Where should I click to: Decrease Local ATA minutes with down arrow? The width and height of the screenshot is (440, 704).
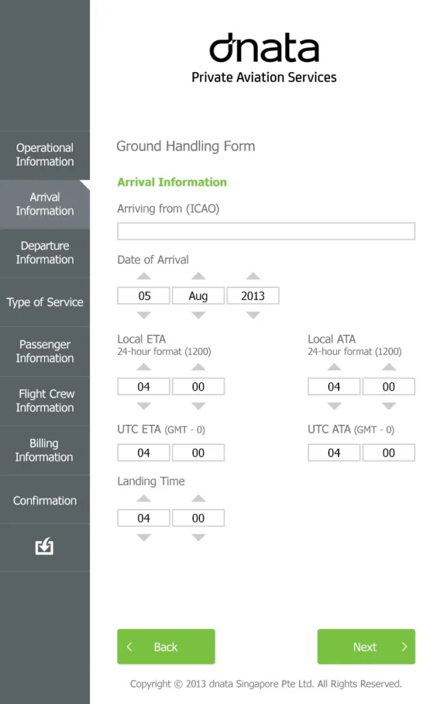pyautogui.click(x=389, y=406)
